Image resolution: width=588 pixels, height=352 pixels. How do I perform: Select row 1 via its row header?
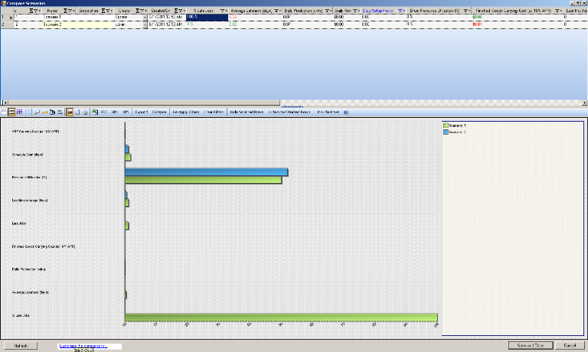coord(6,18)
